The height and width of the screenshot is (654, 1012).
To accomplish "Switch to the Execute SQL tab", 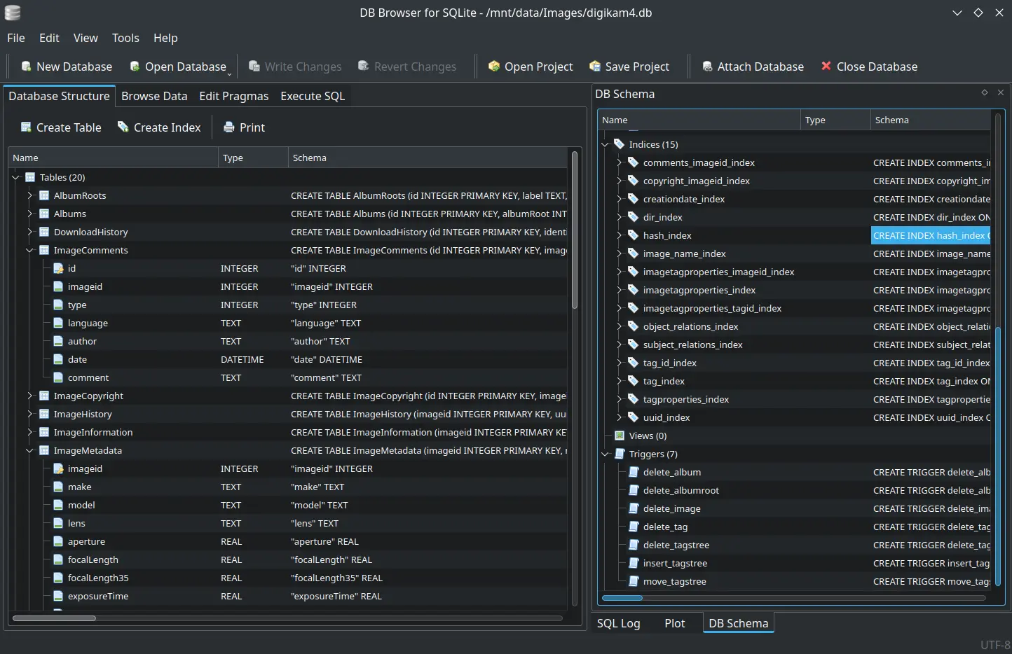I will click(313, 96).
